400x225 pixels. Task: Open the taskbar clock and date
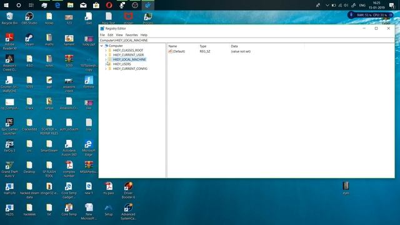point(376,5)
